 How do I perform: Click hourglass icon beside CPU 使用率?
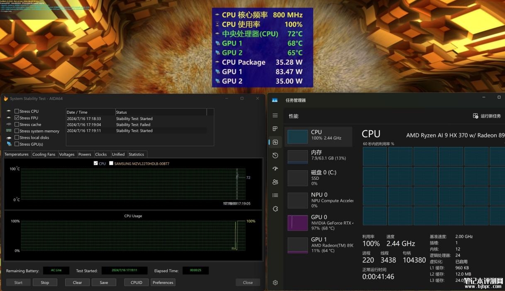coord(217,24)
